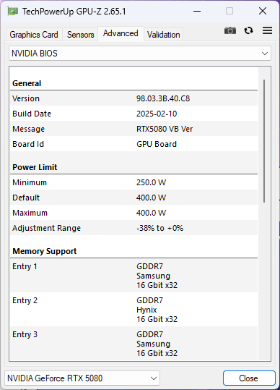Viewport: 280px width, 390px height.
Task: Click the vertical scrollbar thumb
Action: 264,141
